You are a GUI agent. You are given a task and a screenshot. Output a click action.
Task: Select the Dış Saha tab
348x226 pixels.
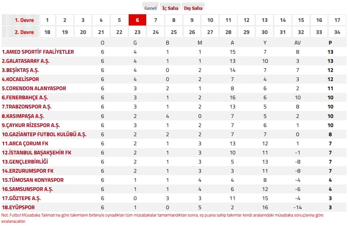[x=193, y=8]
